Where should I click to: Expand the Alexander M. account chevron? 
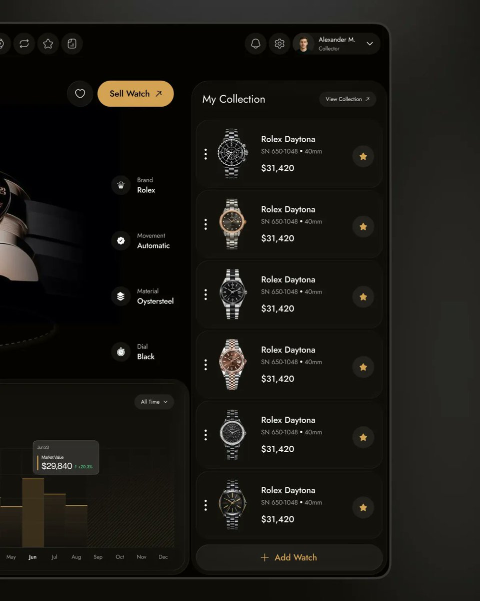(369, 44)
